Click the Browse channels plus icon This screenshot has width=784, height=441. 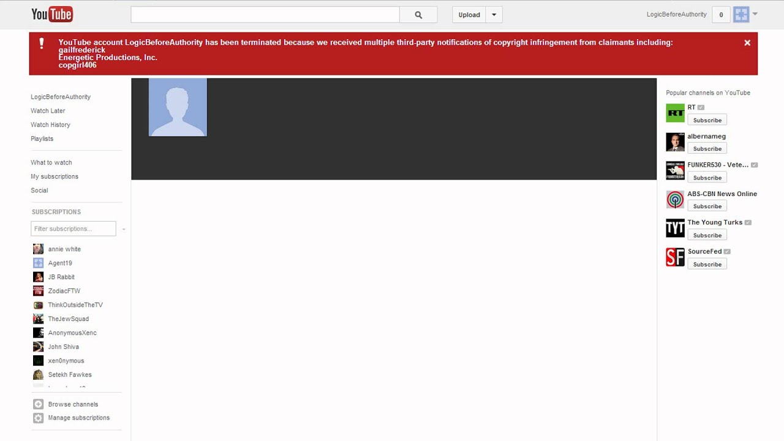[38, 404]
